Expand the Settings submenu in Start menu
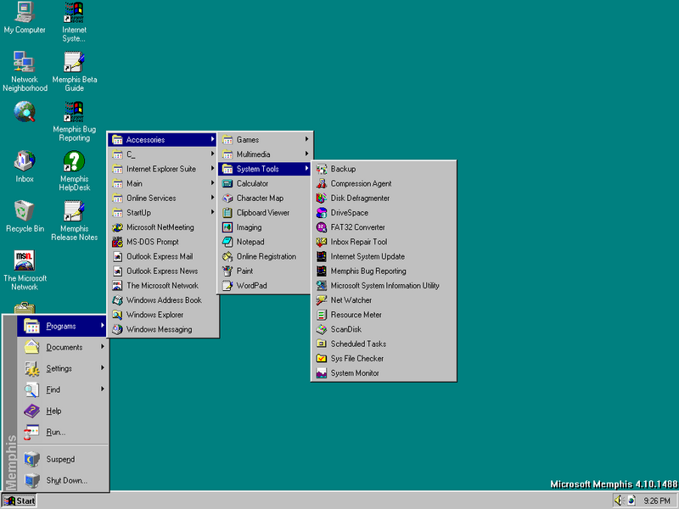Screen dimensions: 679x509 point(59,368)
